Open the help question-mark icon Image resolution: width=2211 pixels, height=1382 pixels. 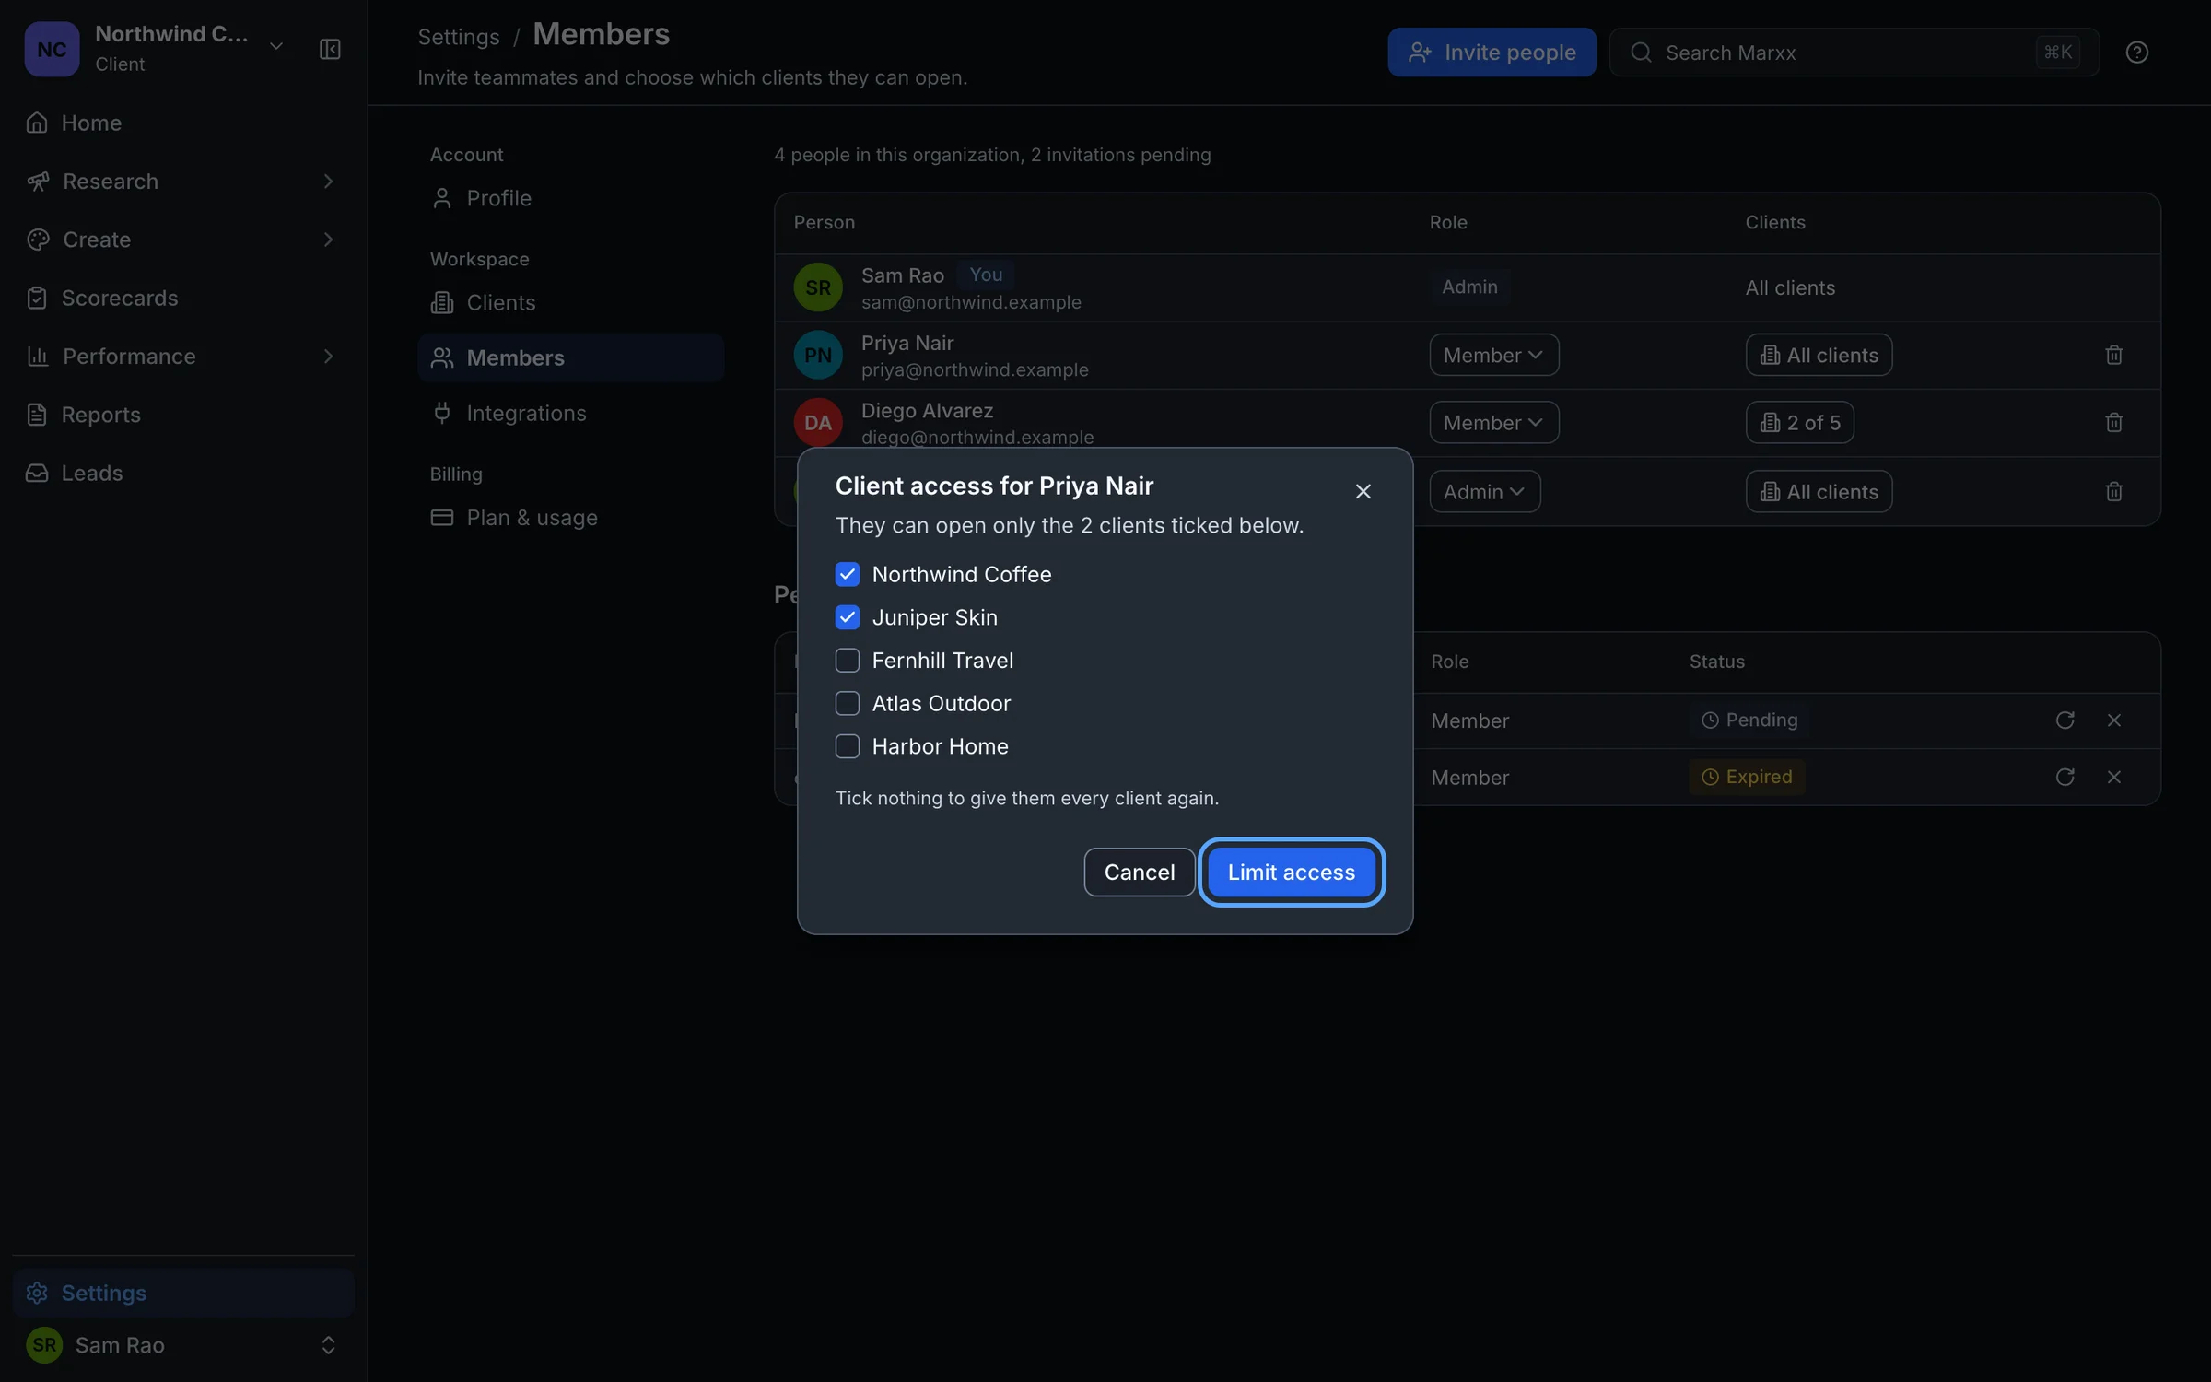click(2136, 53)
